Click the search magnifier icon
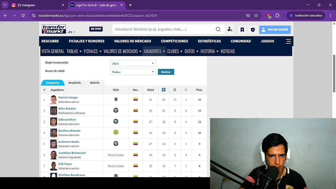The image size is (336, 189). [218, 29]
